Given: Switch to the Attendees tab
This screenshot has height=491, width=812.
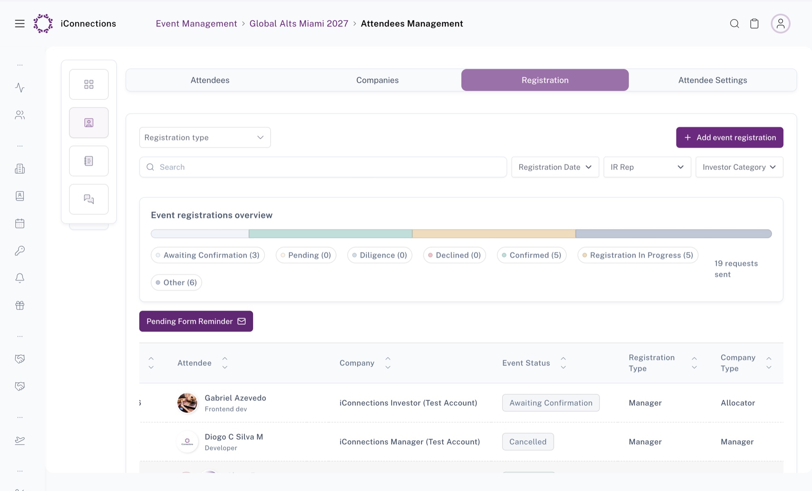Looking at the screenshot, I should [x=210, y=80].
